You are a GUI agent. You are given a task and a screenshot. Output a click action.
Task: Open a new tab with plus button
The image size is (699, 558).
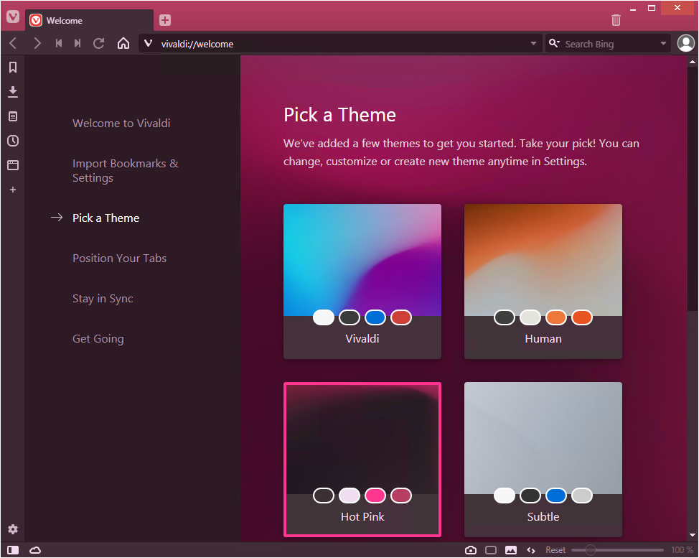pyautogui.click(x=165, y=20)
